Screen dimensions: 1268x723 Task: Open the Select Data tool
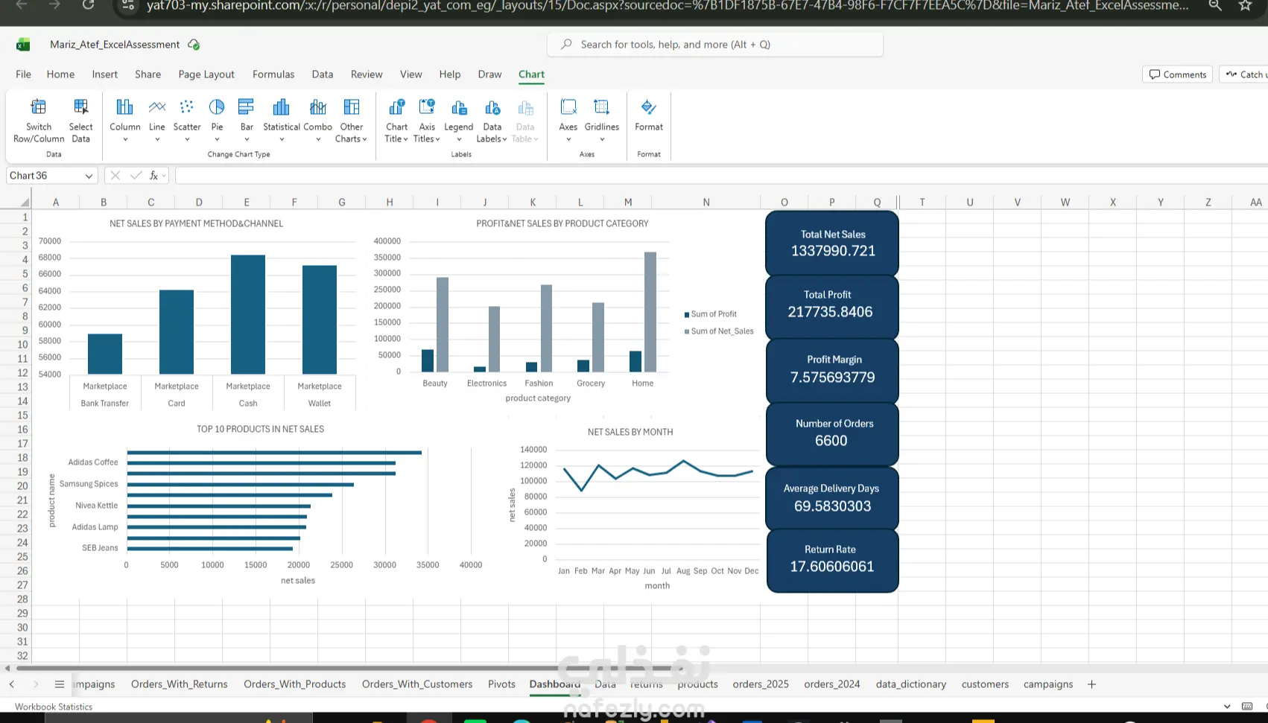point(80,121)
